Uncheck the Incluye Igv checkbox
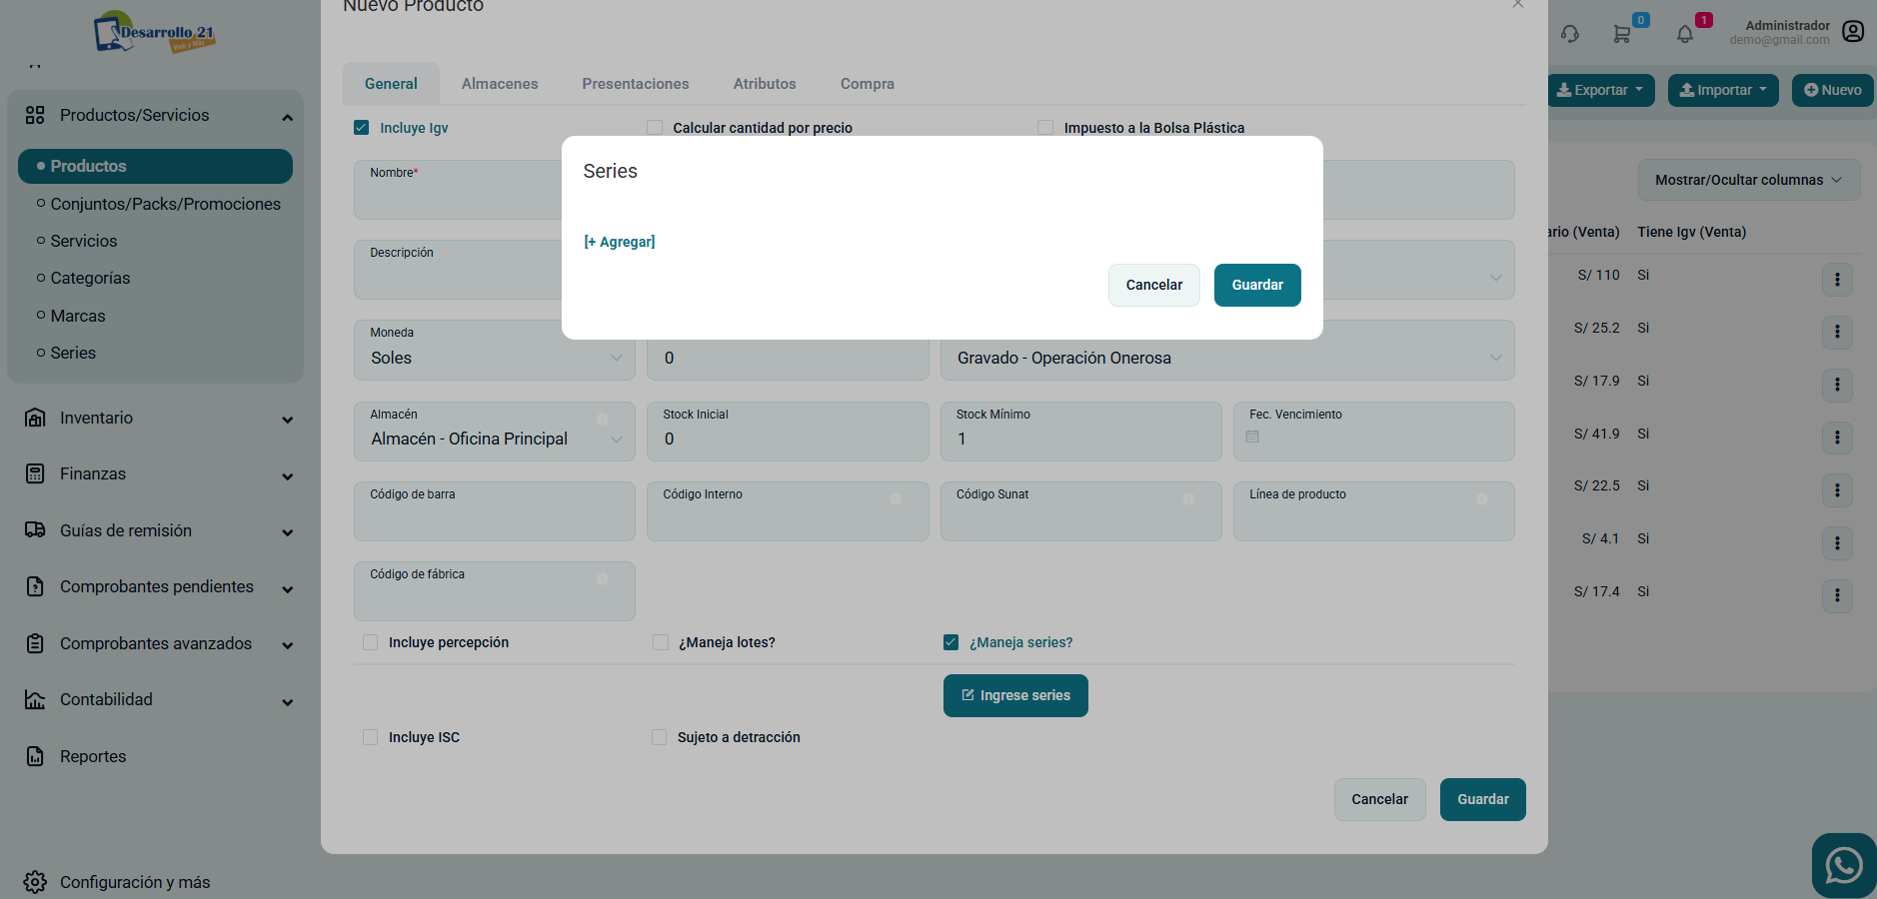1877x899 pixels. [x=362, y=128]
